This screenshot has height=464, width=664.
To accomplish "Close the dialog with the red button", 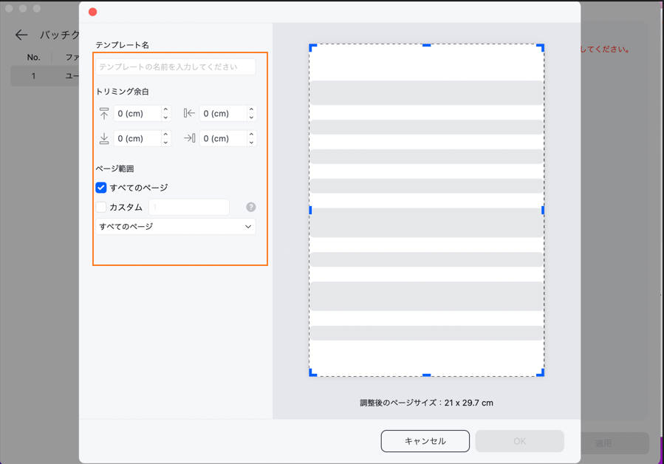I will click(92, 13).
